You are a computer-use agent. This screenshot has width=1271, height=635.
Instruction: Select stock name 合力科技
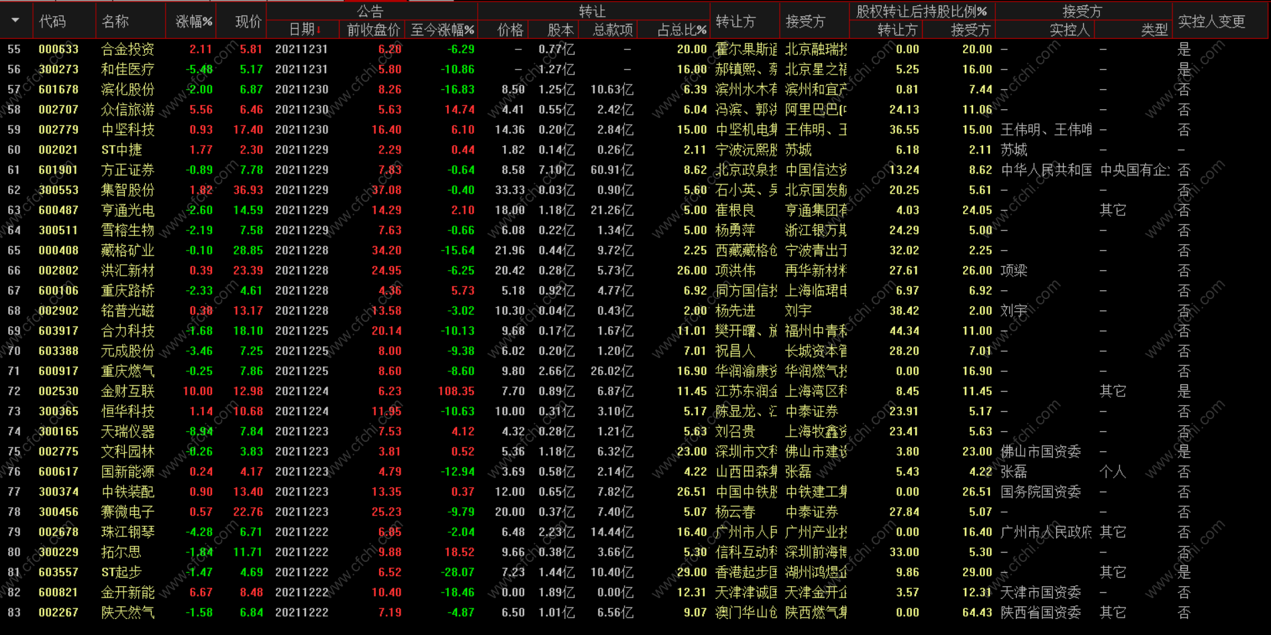pos(128,331)
